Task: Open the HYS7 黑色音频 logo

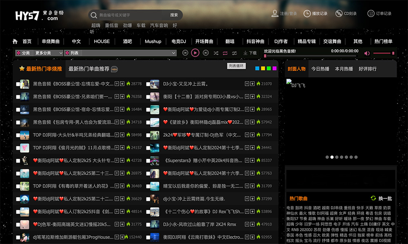Action: tap(39, 15)
